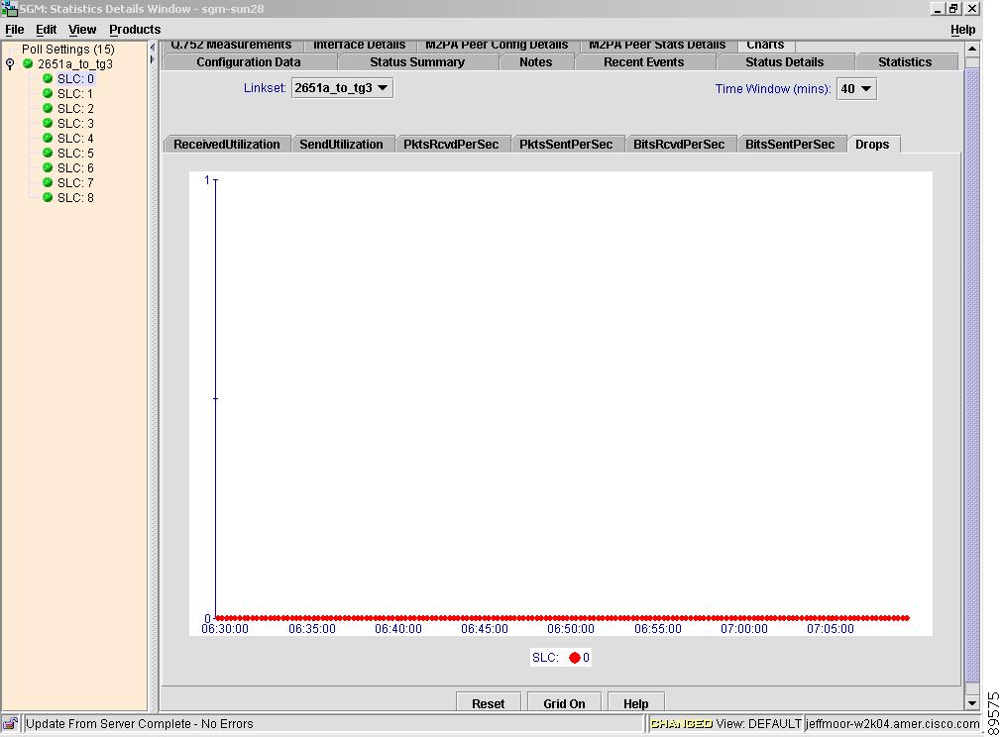Show the PktsRcvdPerSec chart tab
Screen dimensions: 1002x737
pyautogui.click(x=451, y=145)
